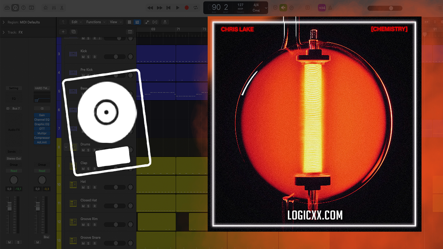443x249 pixels.
Task: Open the LCD display mode chevron
Action: (266, 8)
